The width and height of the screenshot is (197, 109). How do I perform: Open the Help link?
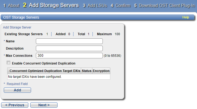click(x=185, y=17)
